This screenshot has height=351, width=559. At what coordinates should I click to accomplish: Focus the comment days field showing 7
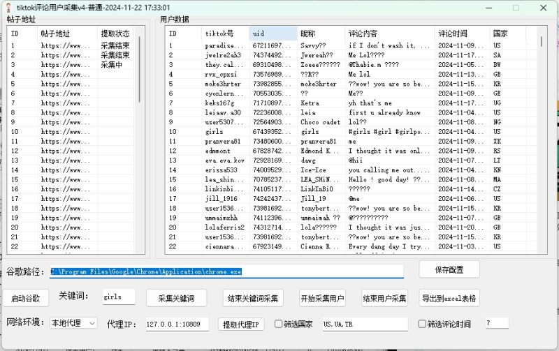pyautogui.click(x=497, y=323)
